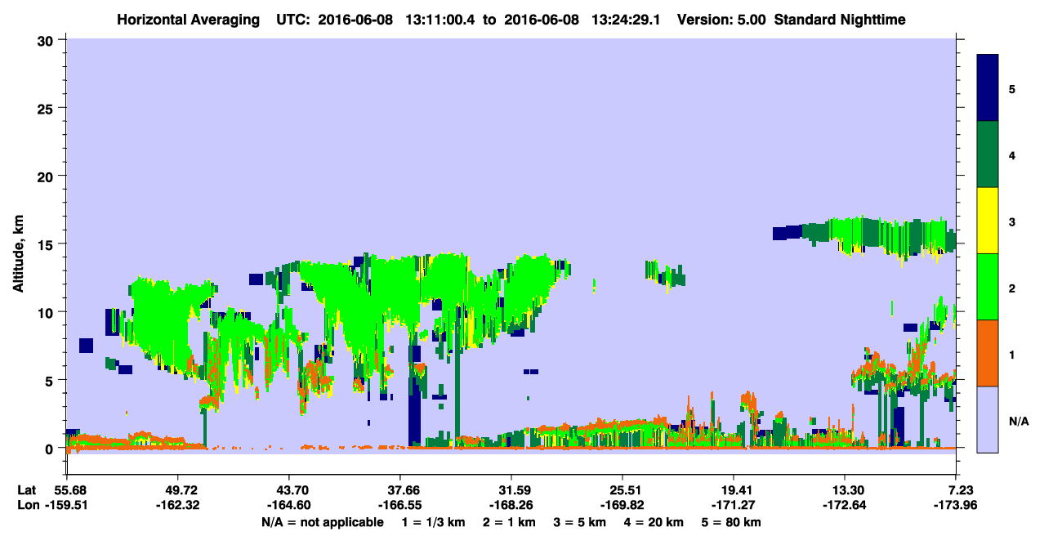Screen dimensions: 1062x545
Task: Click the y-axis tick label '5'
Action: 51,380
